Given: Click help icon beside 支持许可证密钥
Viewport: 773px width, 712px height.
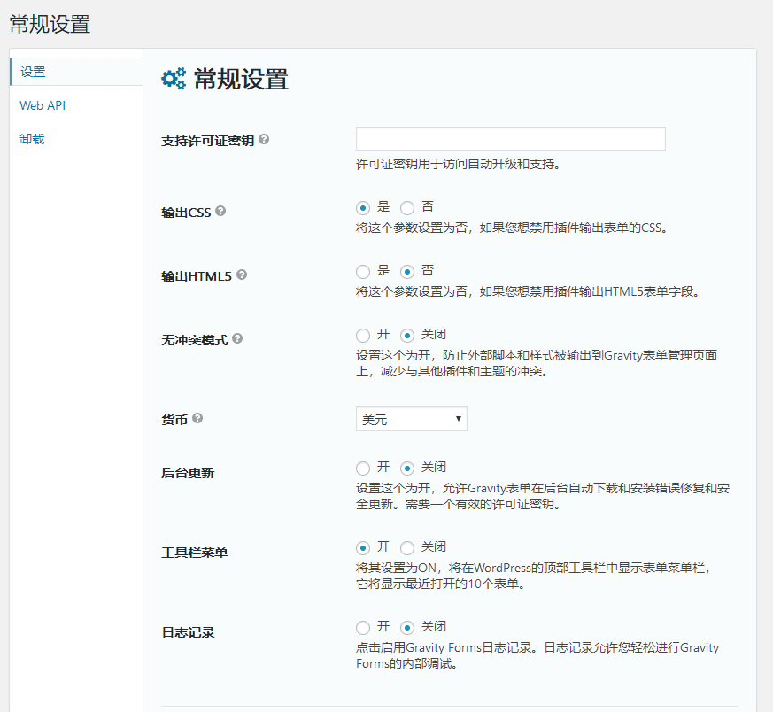Looking at the screenshot, I should [x=264, y=140].
